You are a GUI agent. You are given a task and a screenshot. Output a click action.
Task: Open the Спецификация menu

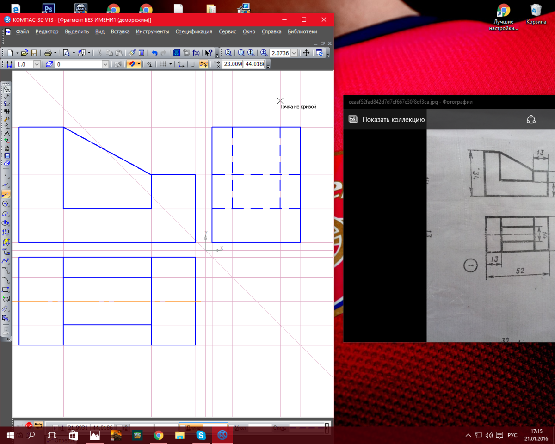pyautogui.click(x=194, y=31)
